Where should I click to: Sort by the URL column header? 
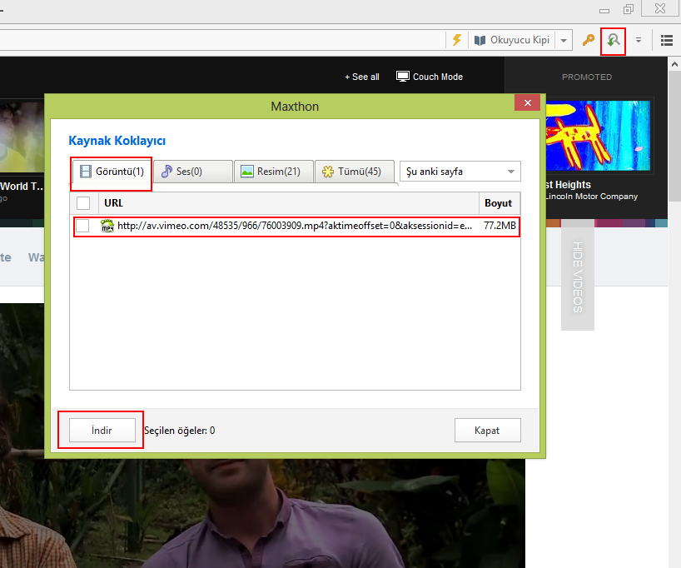click(289, 203)
